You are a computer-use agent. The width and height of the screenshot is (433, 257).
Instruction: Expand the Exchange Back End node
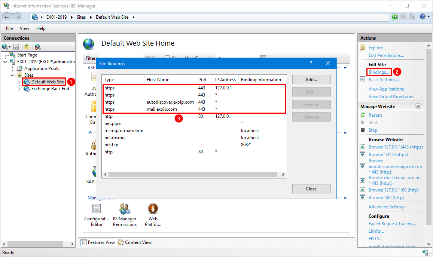tap(19, 89)
